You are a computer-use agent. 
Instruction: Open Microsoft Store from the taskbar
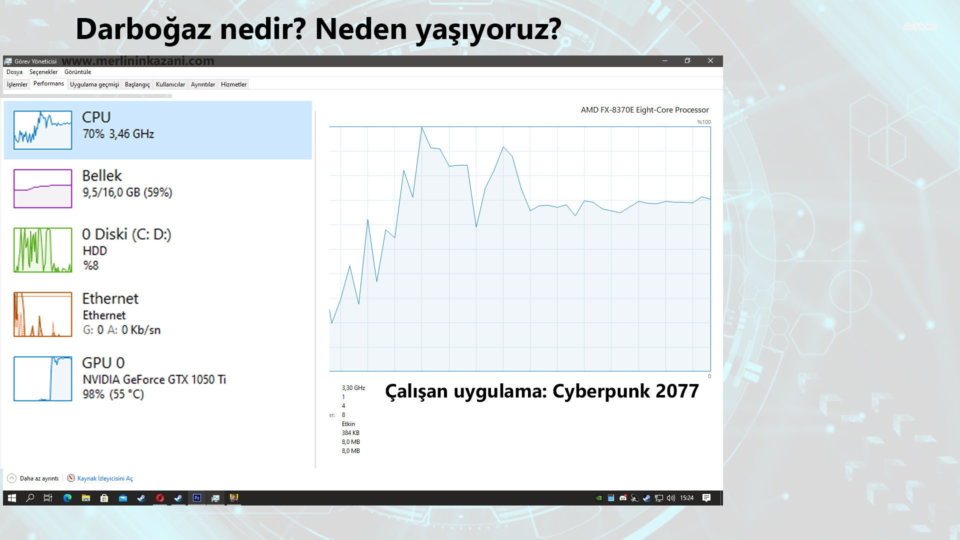104,498
